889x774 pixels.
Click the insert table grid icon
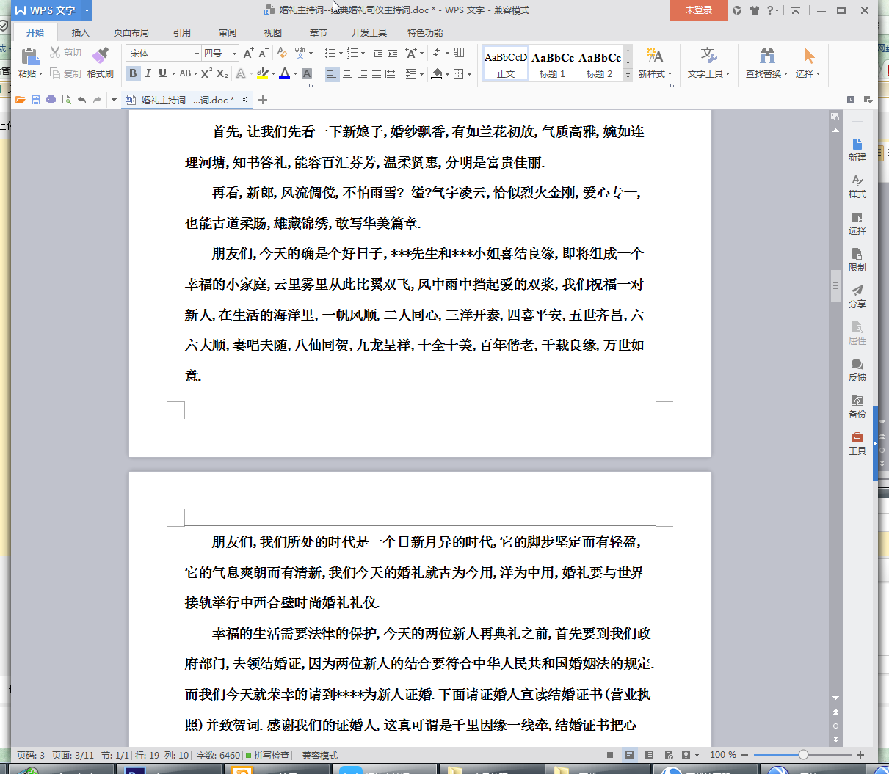pos(460,53)
